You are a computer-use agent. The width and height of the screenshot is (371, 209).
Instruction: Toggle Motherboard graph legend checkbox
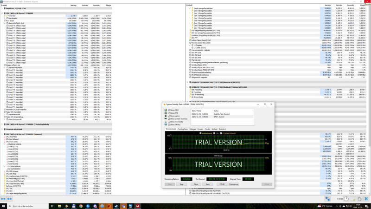[200, 133]
